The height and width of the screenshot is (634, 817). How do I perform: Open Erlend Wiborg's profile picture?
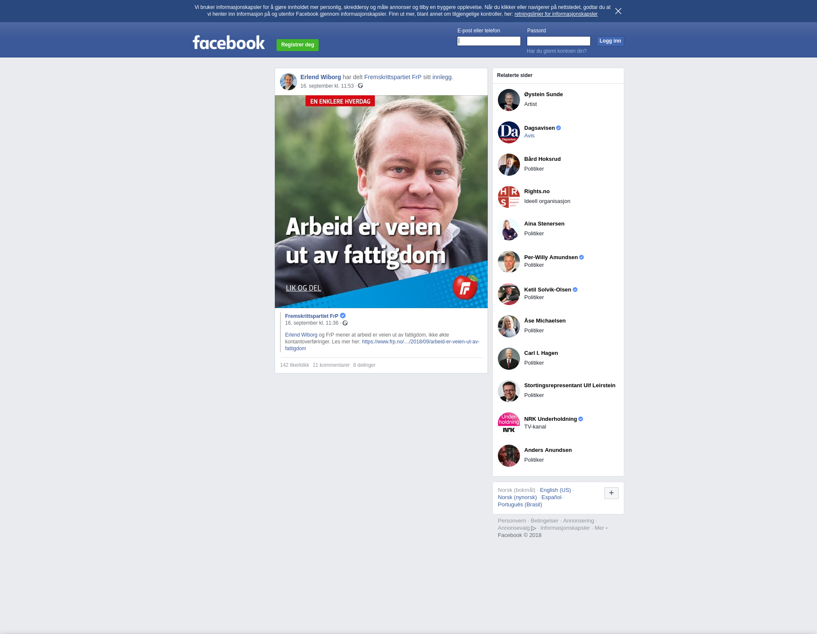click(x=288, y=81)
